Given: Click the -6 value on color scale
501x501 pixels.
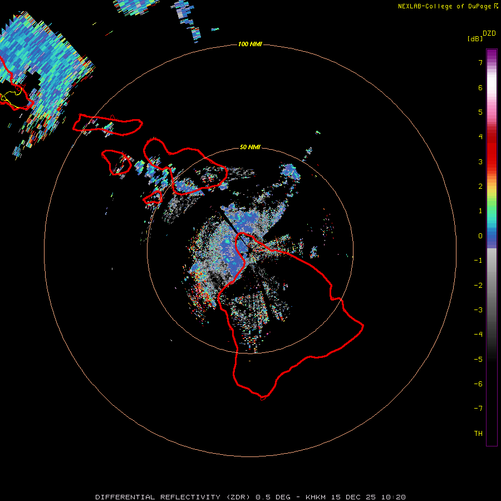Looking at the screenshot, I should [478, 384].
